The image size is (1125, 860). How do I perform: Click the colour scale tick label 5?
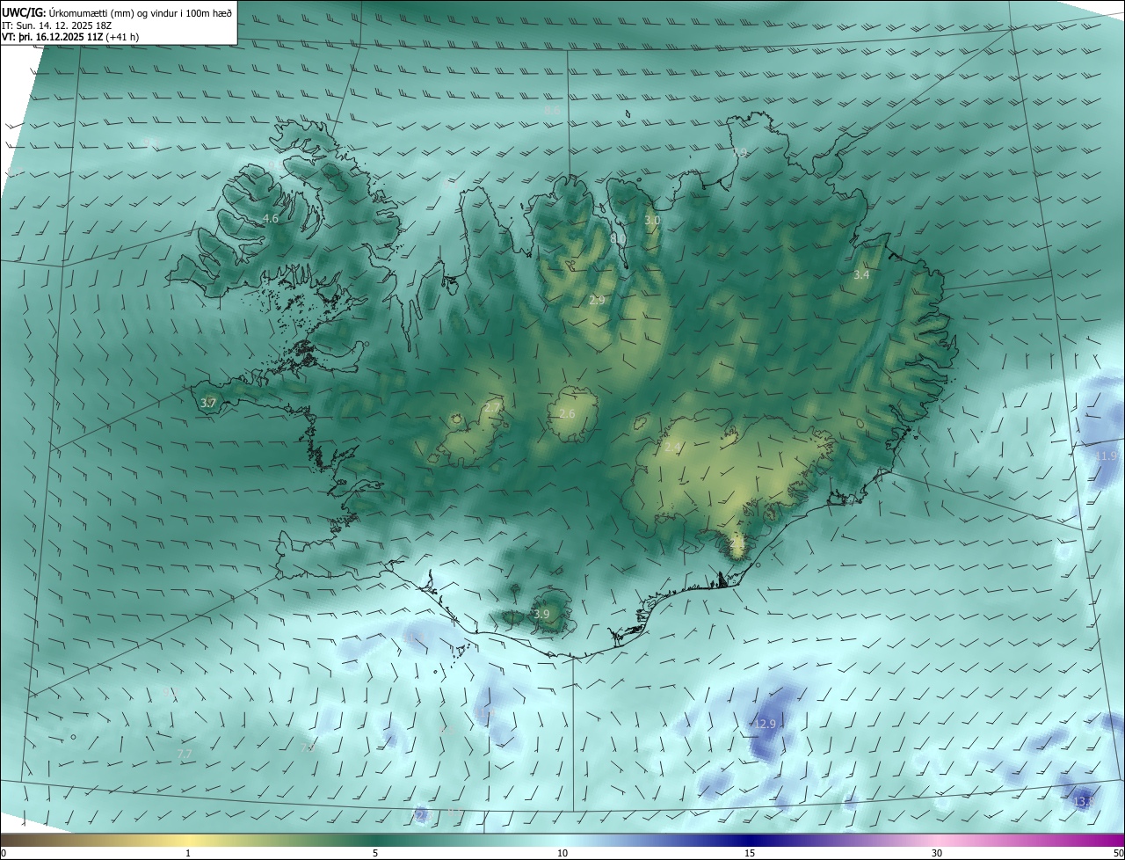click(375, 854)
